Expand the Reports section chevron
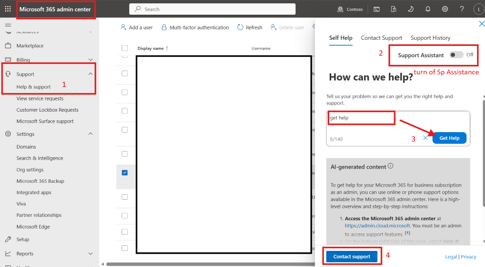This screenshot has width=485, height=267. 90,254
